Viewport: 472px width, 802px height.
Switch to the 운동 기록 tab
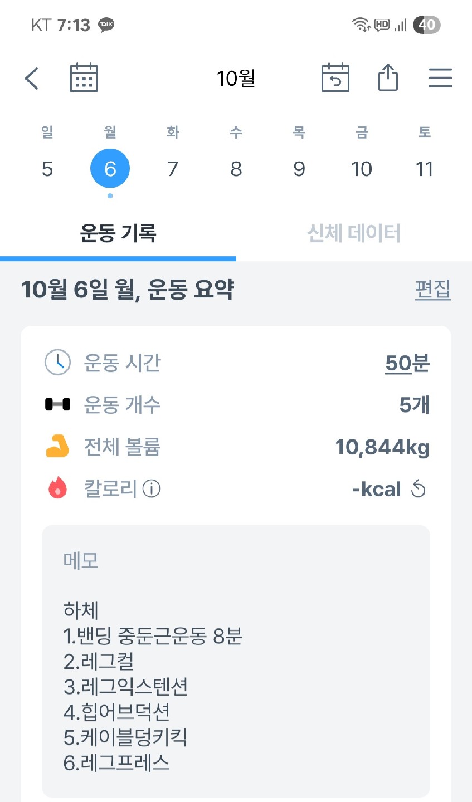pyautogui.click(x=118, y=233)
